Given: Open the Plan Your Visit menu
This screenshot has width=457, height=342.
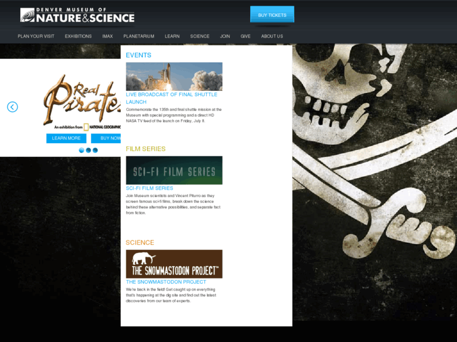Looking at the screenshot, I should tap(36, 36).
